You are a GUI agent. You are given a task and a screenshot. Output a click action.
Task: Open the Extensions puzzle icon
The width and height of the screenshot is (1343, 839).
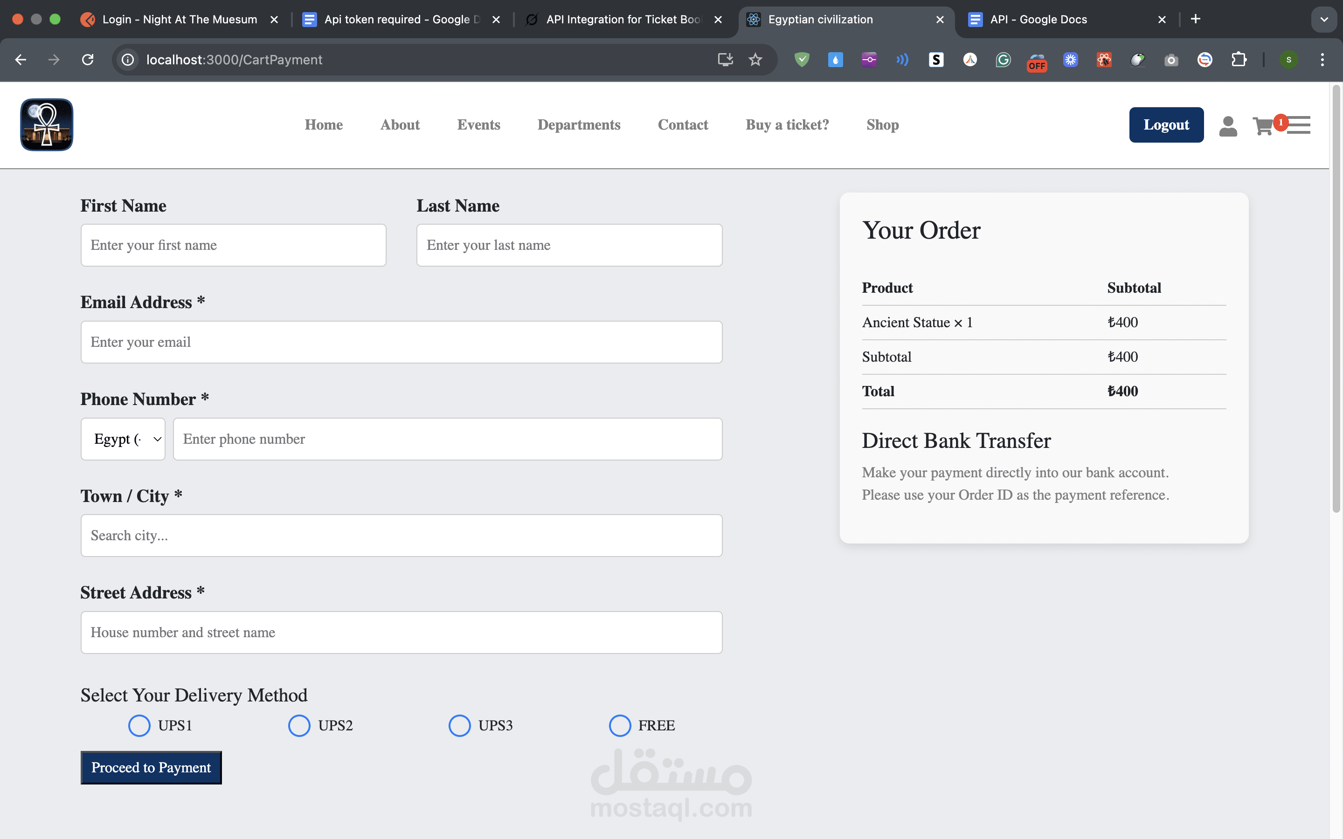click(1239, 60)
